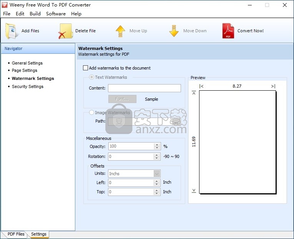
Task: Open the Units dropdown showing Inchs
Action: pos(157,174)
